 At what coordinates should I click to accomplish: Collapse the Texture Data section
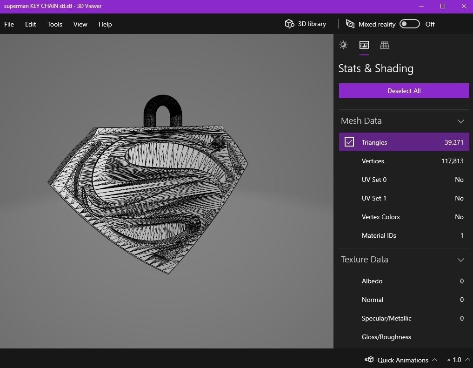click(460, 260)
